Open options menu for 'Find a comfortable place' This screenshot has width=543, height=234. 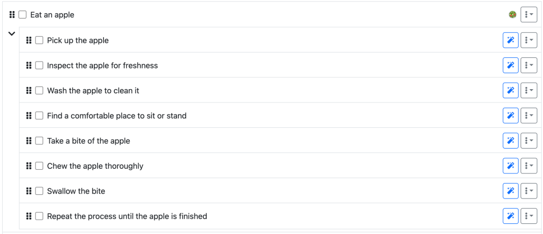(529, 116)
